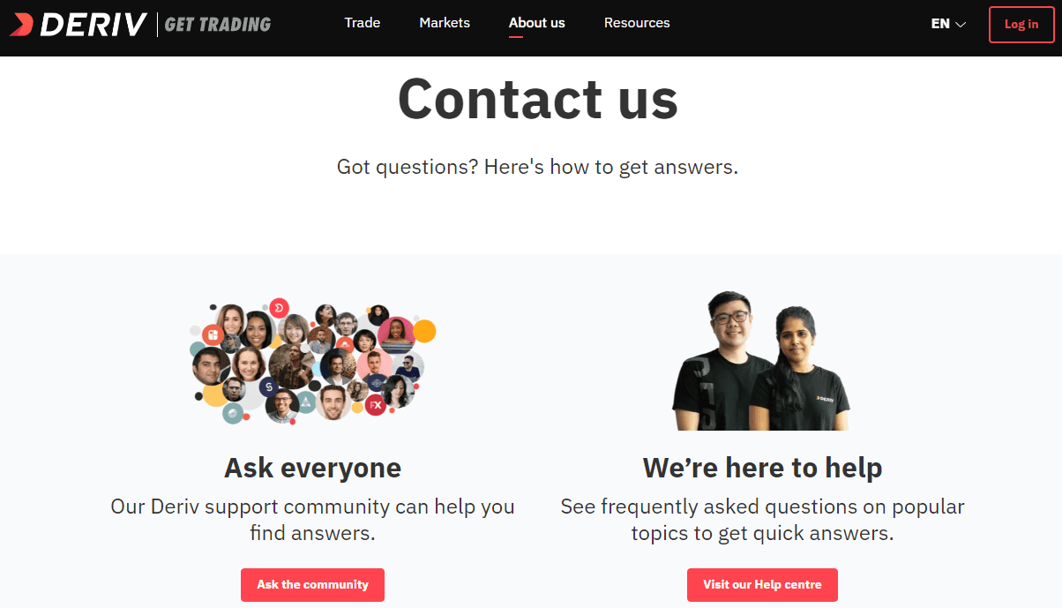The width and height of the screenshot is (1062, 608).
Task: Click the Ask the community button
Action: [x=312, y=585]
